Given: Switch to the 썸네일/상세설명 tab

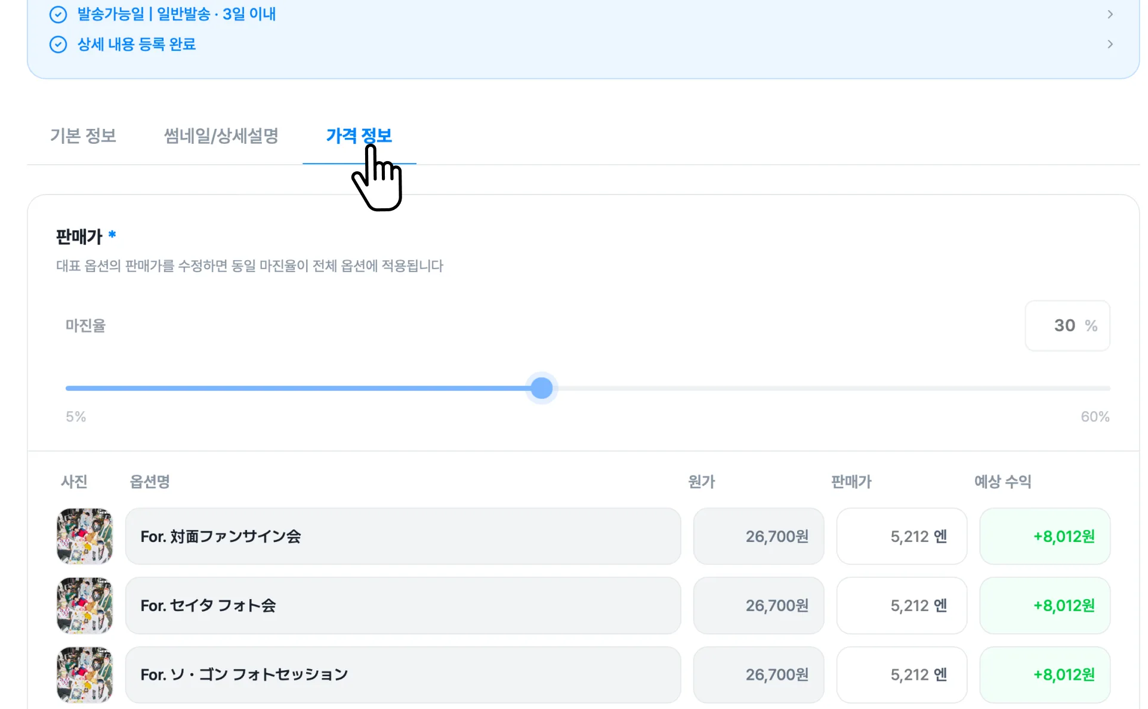Looking at the screenshot, I should click(221, 136).
